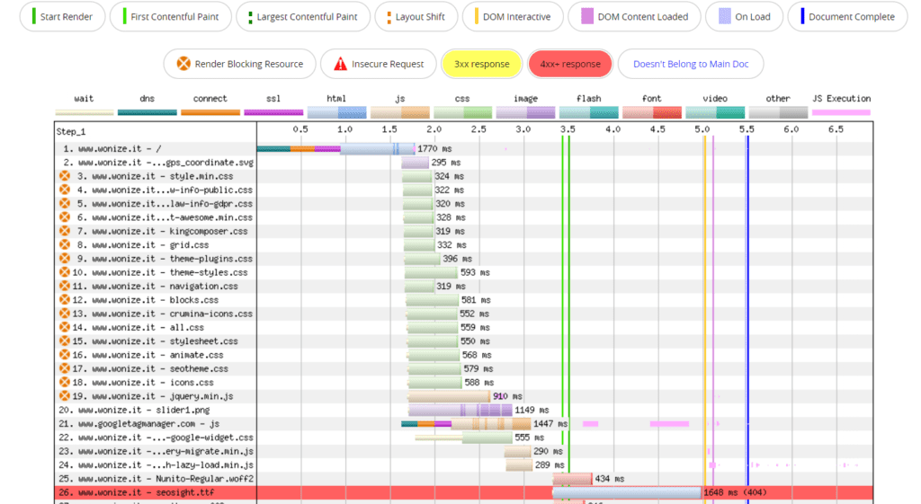Click the red warning triangle icon
The height and width of the screenshot is (504, 921).
(340, 64)
